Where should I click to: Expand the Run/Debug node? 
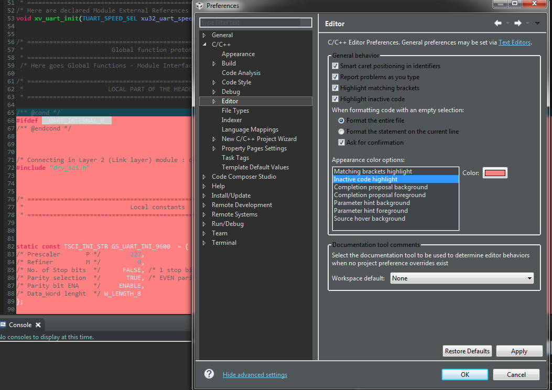pos(204,224)
